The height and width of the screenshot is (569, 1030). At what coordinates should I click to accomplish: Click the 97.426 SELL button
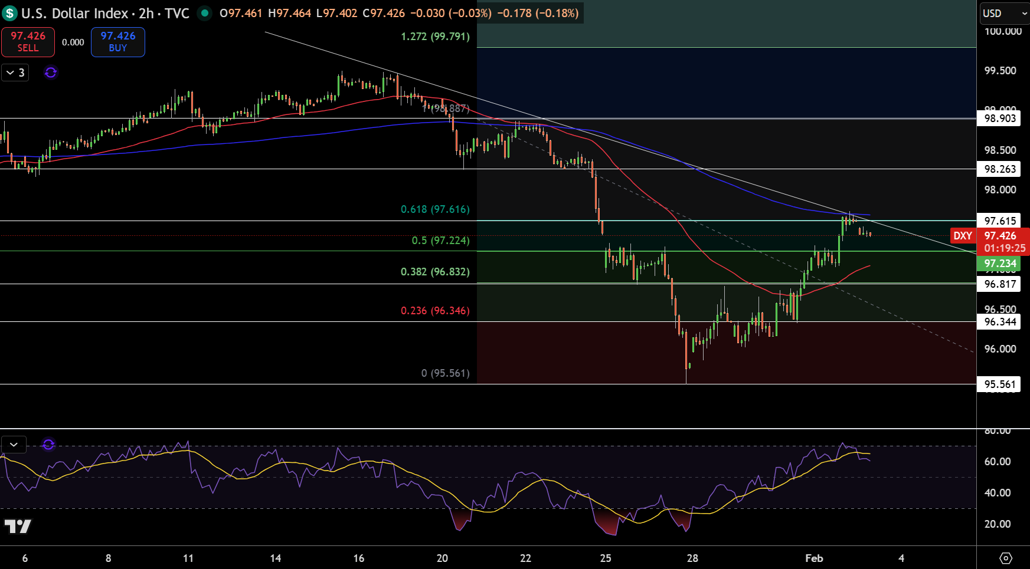(28, 42)
